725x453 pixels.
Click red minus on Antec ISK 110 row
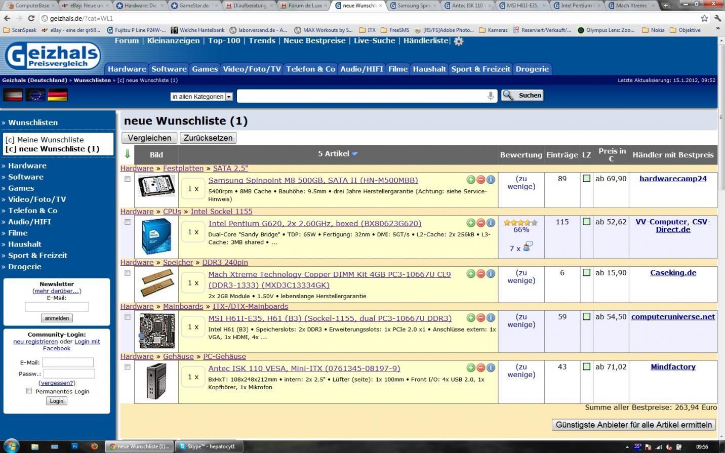[x=481, y=368]
